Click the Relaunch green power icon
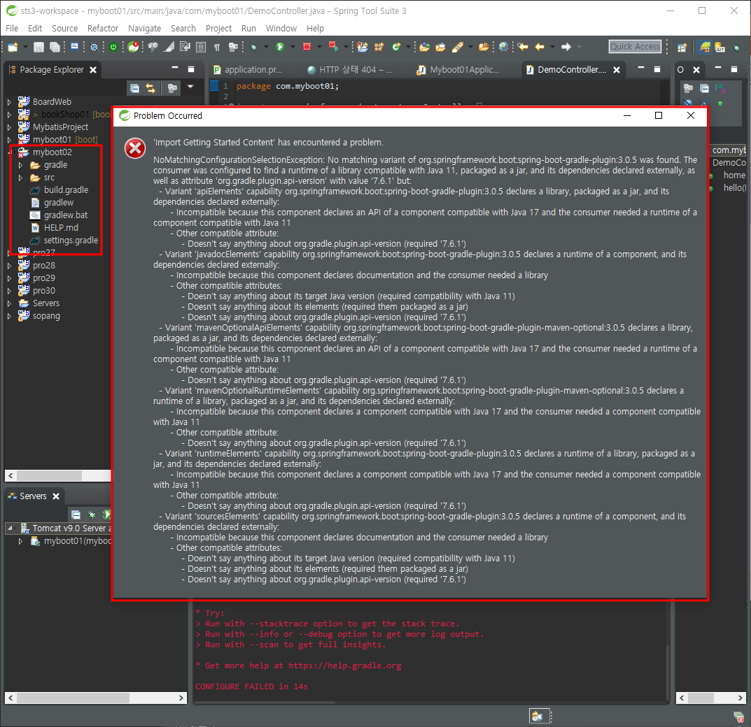 pyautogui.click(x=113, y=47)
